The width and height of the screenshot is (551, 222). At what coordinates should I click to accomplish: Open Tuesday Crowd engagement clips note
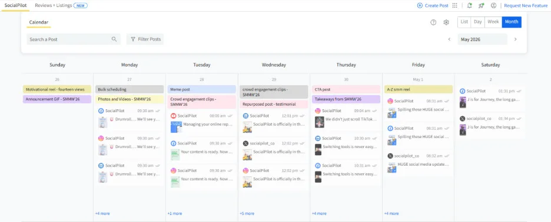point(202,102)
